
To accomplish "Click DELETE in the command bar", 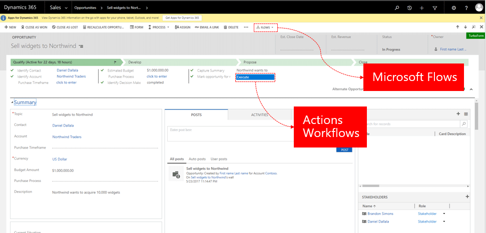I will click(231, 27).
